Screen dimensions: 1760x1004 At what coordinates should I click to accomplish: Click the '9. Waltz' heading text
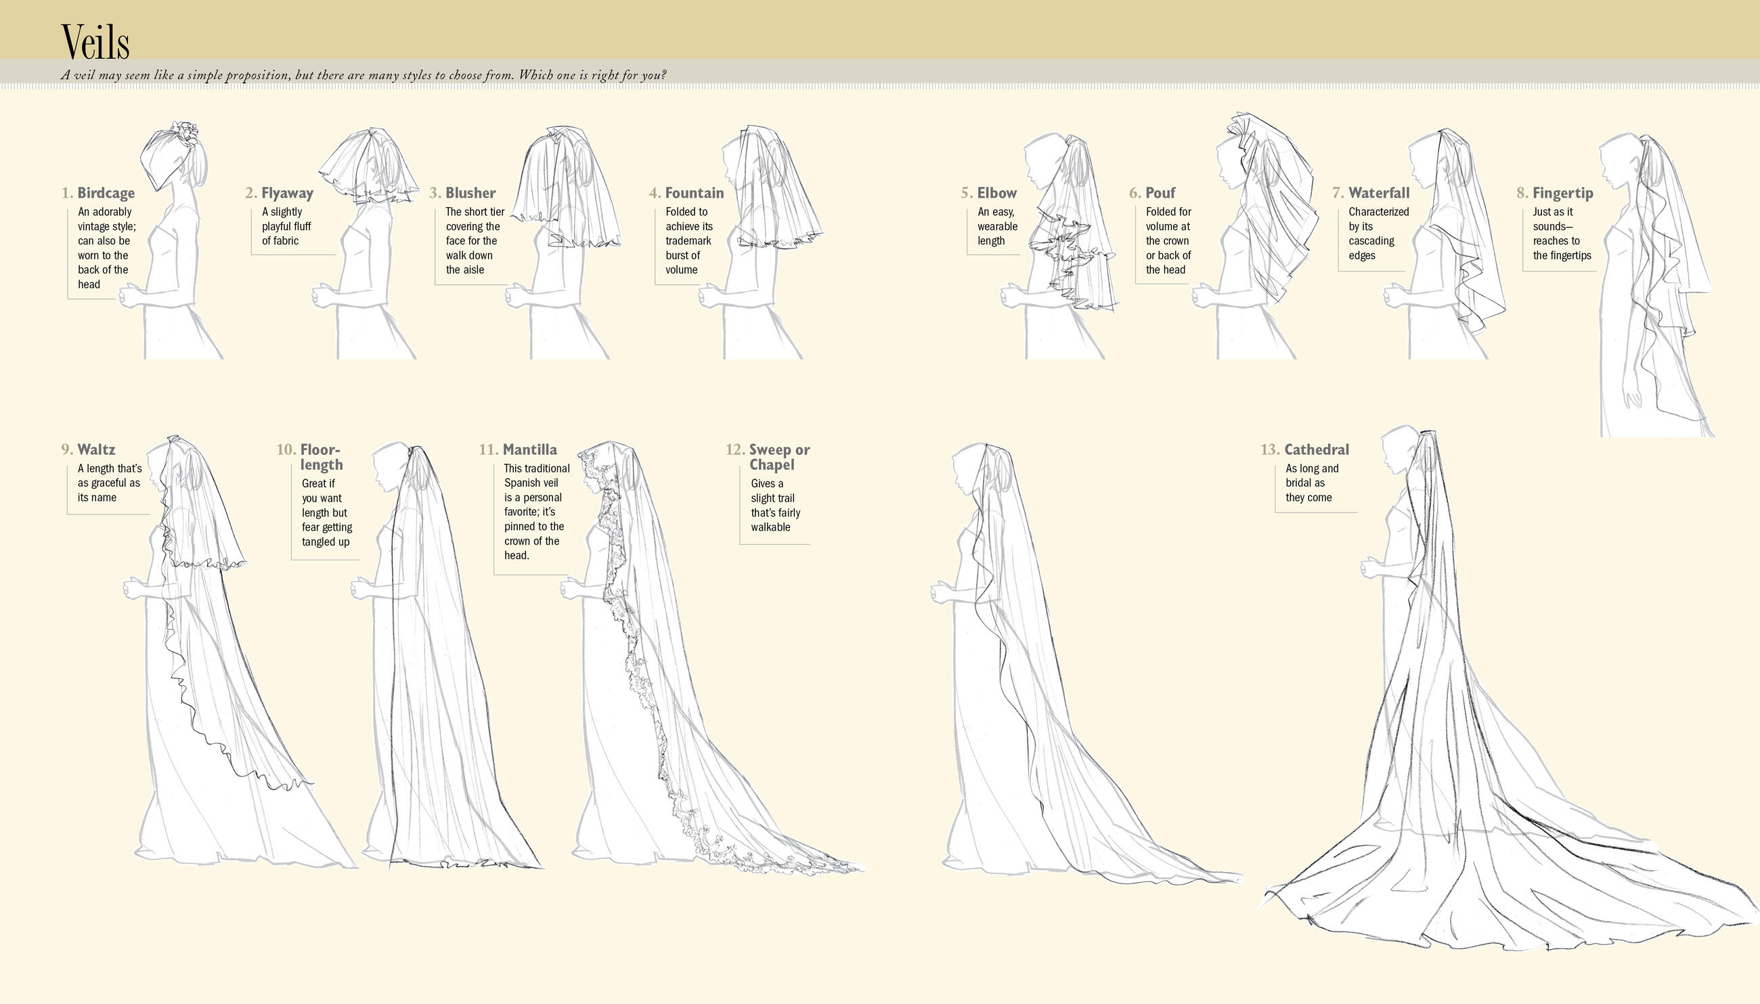(x=88, y=450)
